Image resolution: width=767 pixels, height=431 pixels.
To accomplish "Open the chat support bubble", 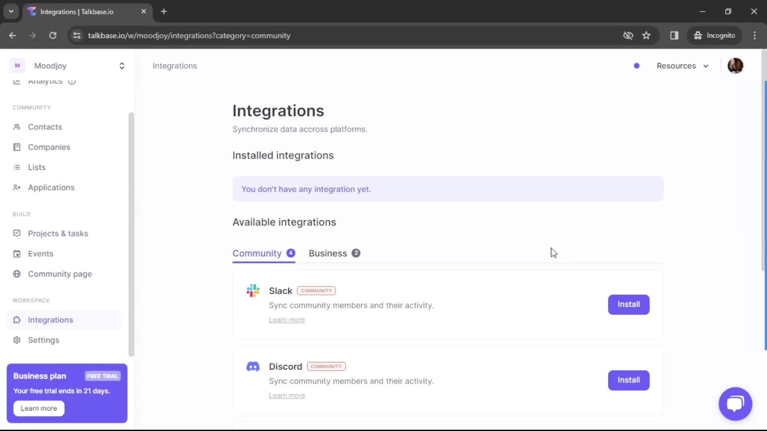I will (x=735, y=404).
